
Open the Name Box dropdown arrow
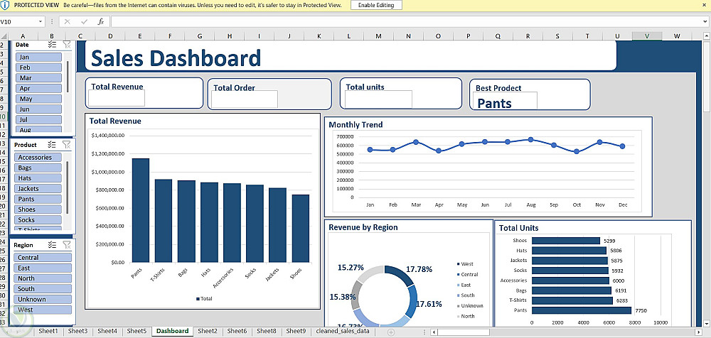(41, 21)
